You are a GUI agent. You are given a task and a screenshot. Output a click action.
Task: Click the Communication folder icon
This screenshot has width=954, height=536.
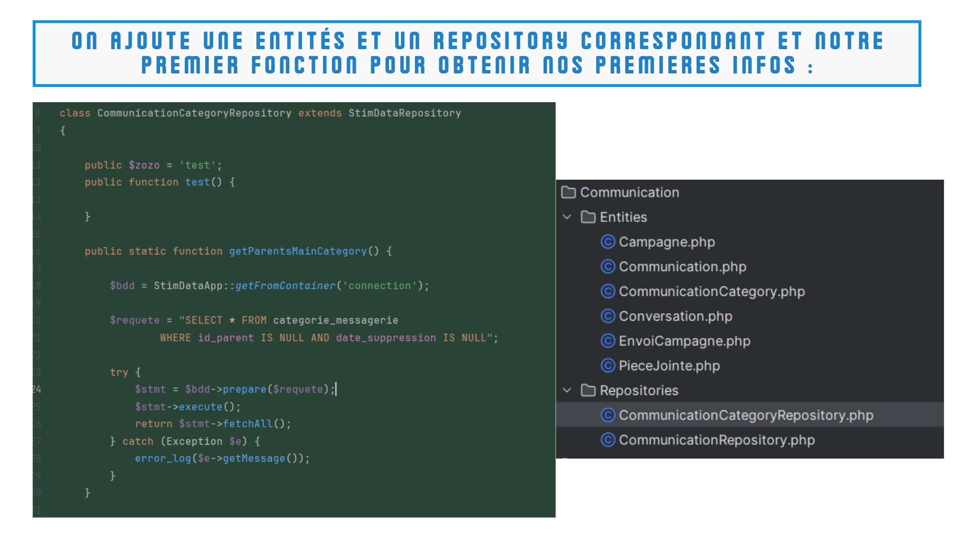[568, 192]
